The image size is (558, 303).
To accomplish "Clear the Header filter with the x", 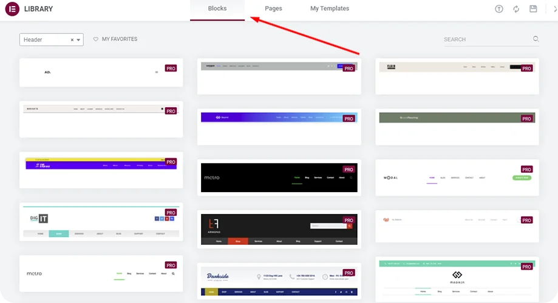I will (72, 40).
